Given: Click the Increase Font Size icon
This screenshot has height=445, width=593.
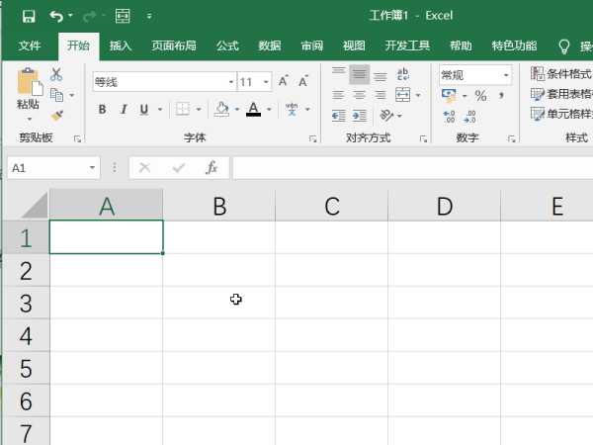Looking at the screenshot, I should tap(284, 82).
